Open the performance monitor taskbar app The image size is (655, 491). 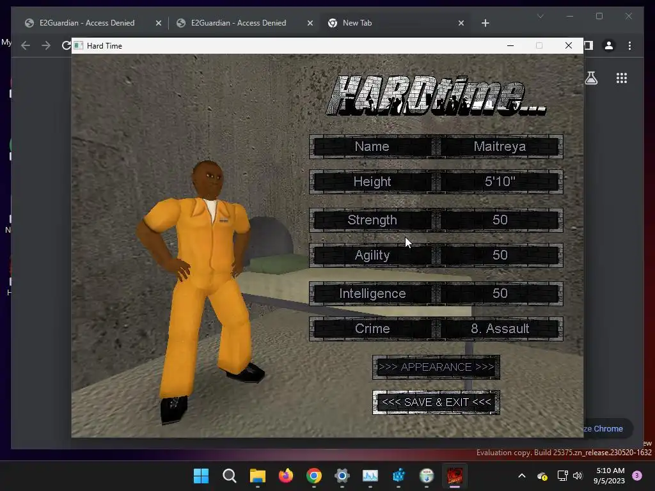click(x=370, y=476)
